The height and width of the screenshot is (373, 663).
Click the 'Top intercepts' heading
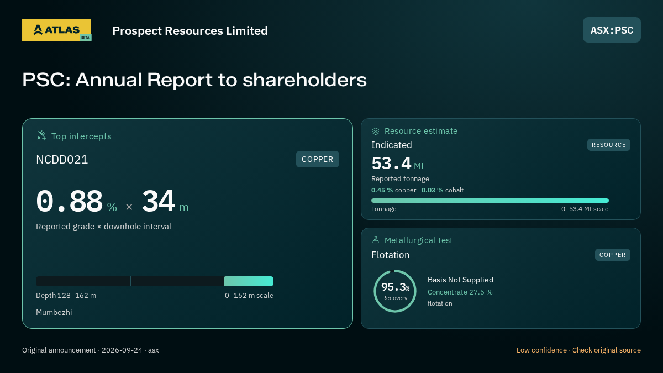point(81,136)
